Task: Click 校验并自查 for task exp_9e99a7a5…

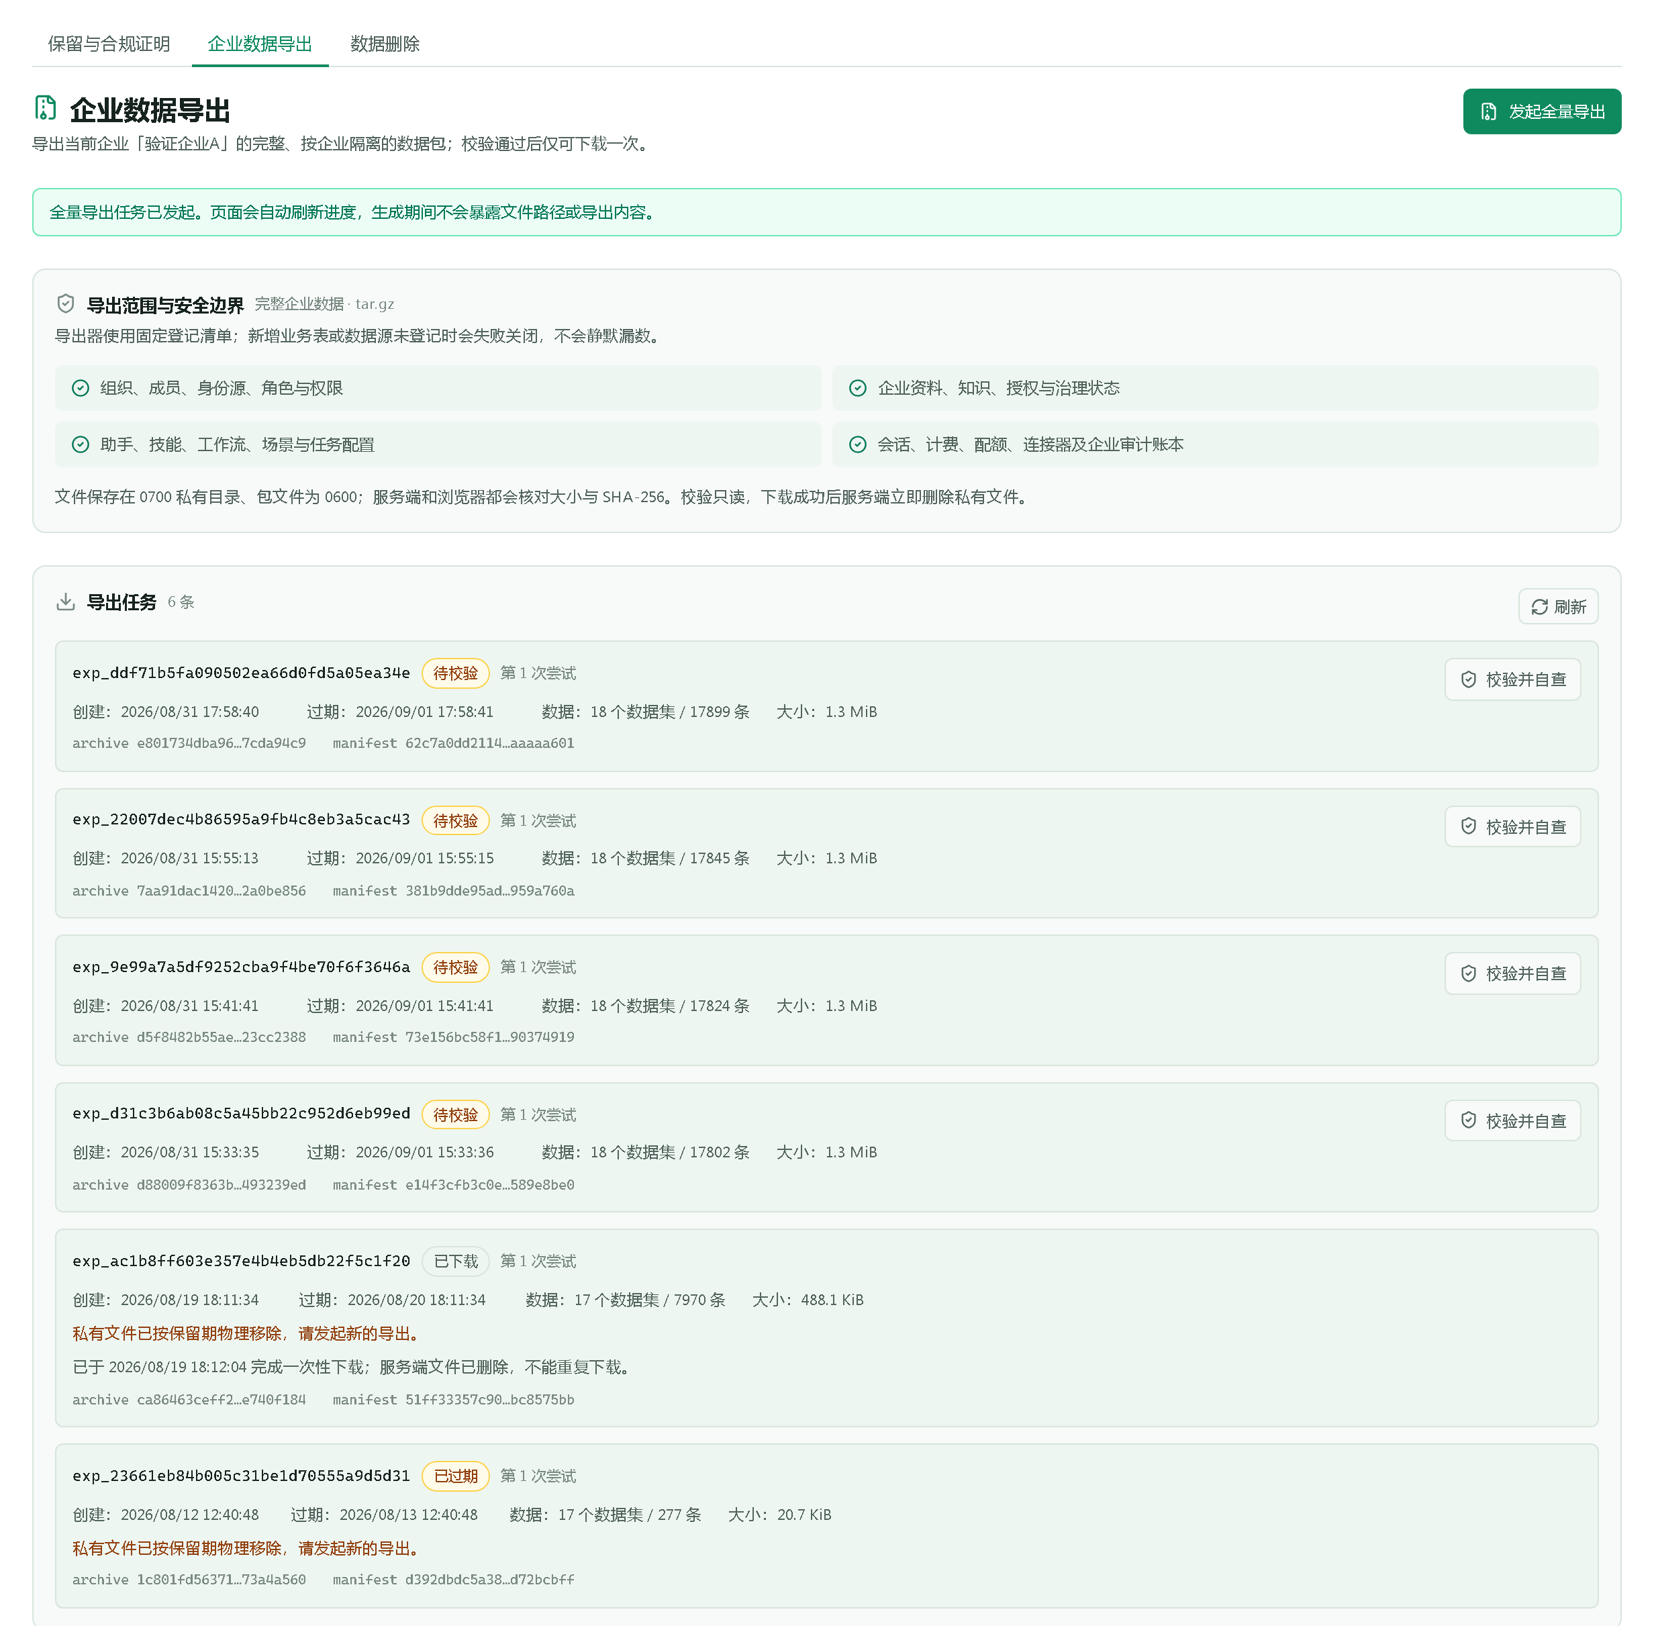Action: click(x=1512, y=973)
